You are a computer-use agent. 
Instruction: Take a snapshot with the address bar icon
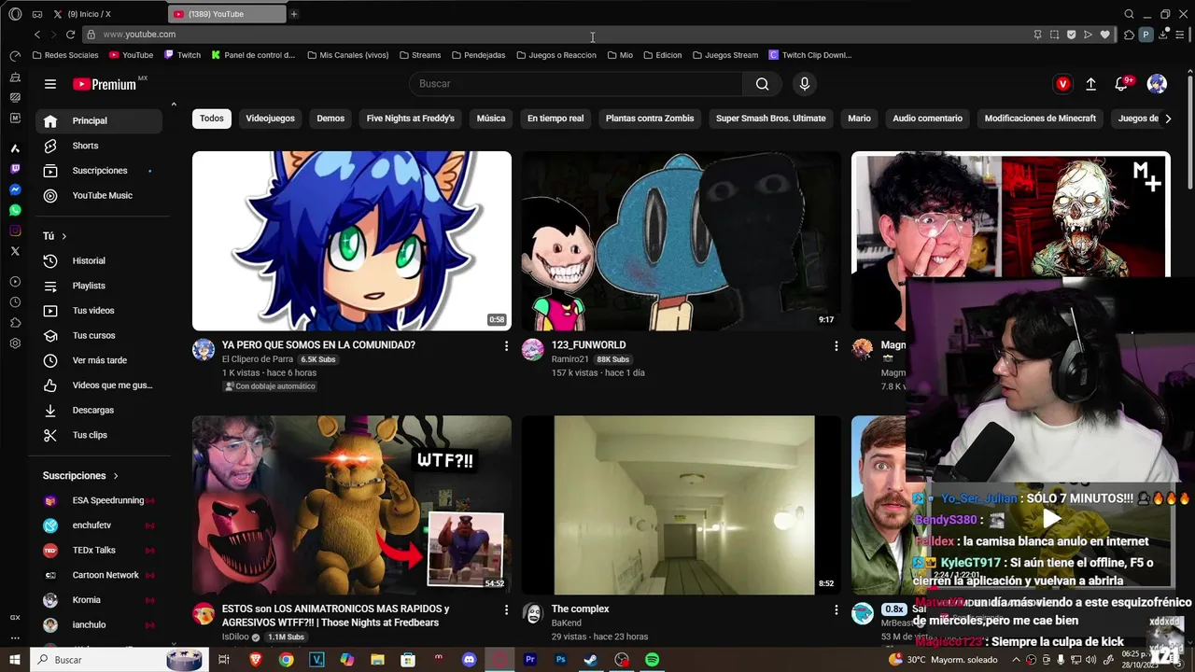1055,35
